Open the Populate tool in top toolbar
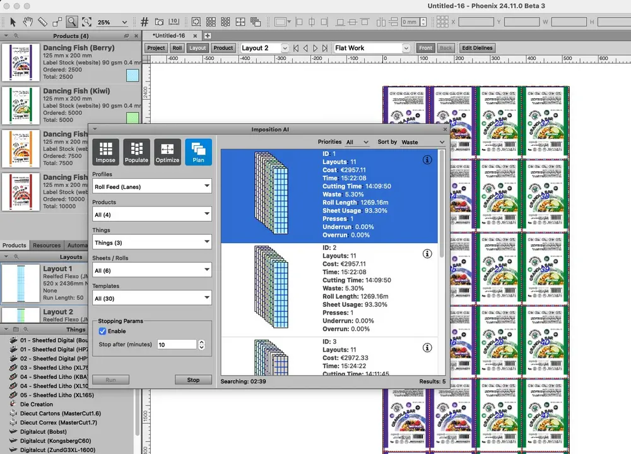The image size is (631, 454). [x=225, y=21]
